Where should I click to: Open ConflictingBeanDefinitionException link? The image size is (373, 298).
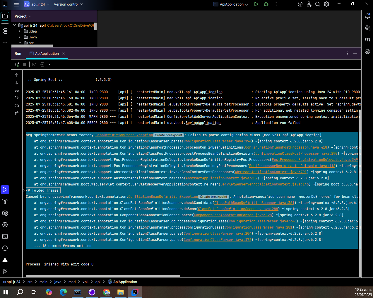tap(163, 197)
